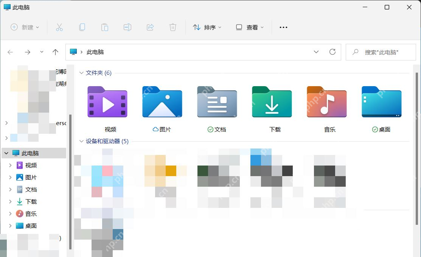Click the 文档 label with green check
Image resolution: width=421 pixels, height=257 pixels.
[x=217, y=129]
